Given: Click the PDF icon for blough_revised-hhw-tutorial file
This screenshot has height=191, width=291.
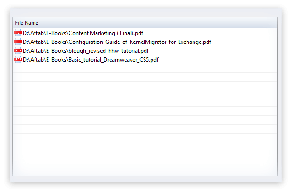Looking at the screenshot, I should click(18, 51).
